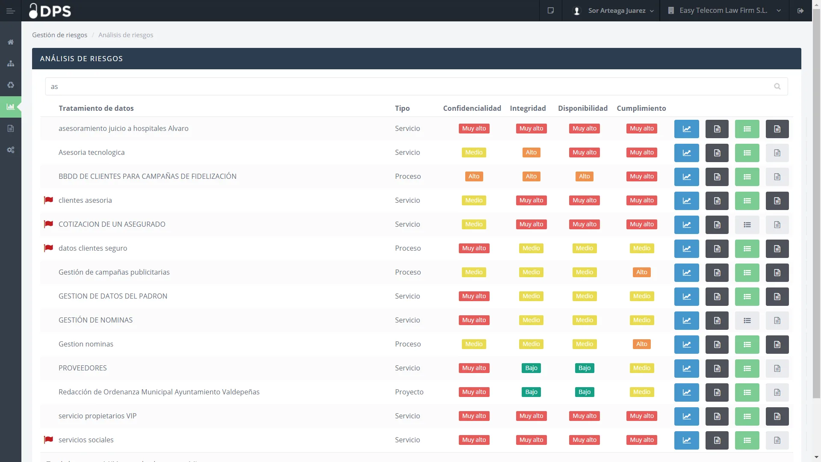
Task: Click the red flag on servicios sociales
Action: point(49,440)
